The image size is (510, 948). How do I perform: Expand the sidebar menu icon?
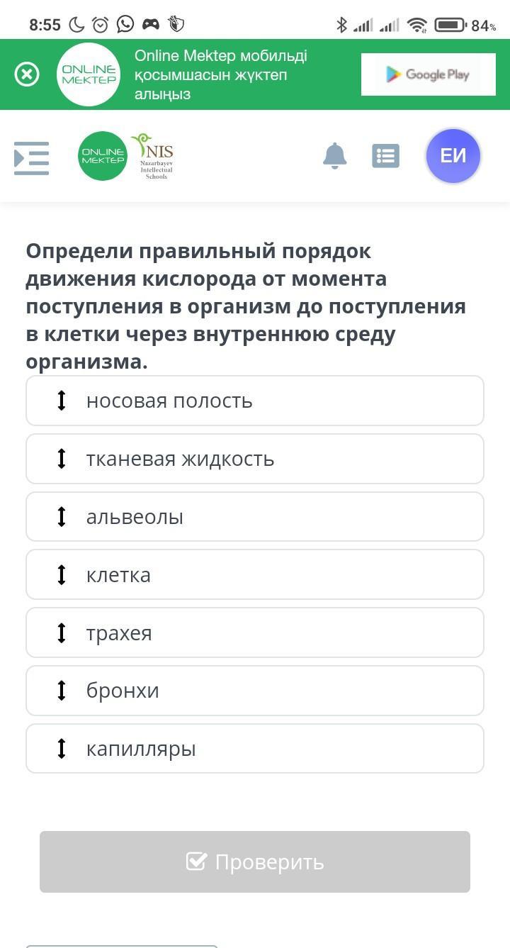32,157
